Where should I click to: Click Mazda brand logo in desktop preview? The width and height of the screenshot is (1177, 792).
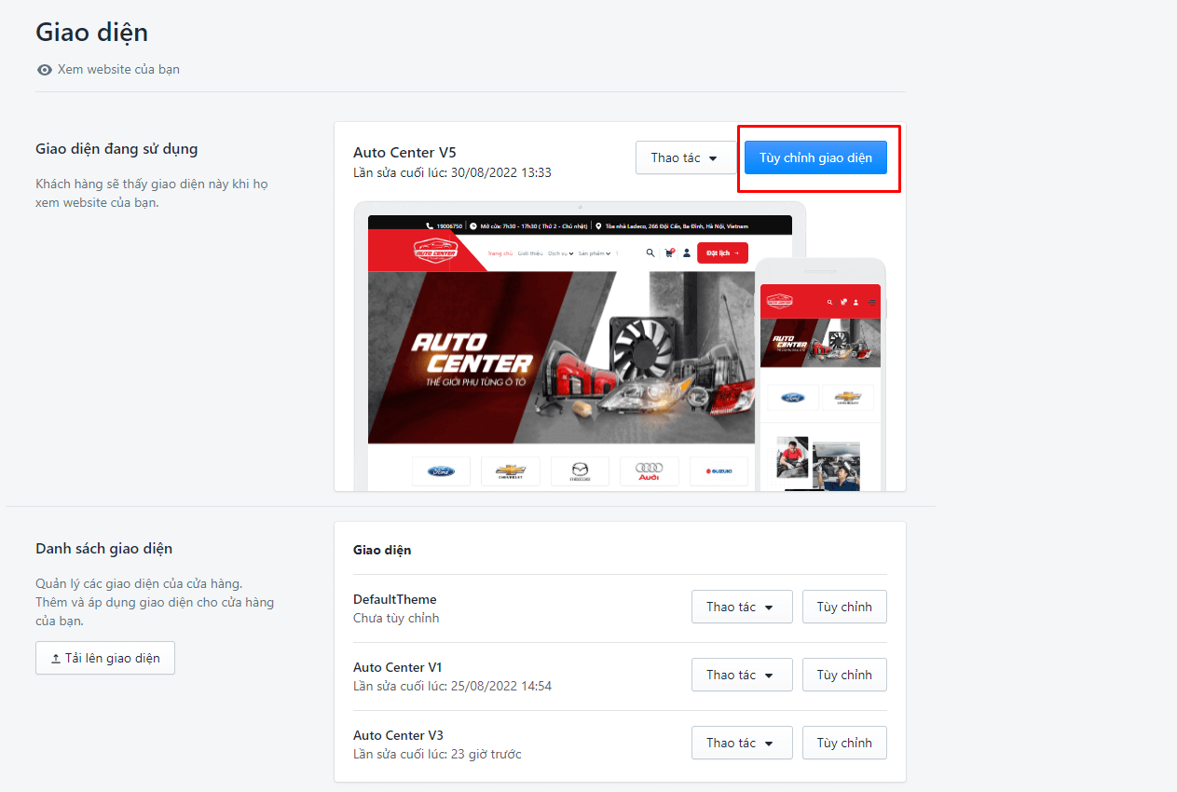point(580,471)
